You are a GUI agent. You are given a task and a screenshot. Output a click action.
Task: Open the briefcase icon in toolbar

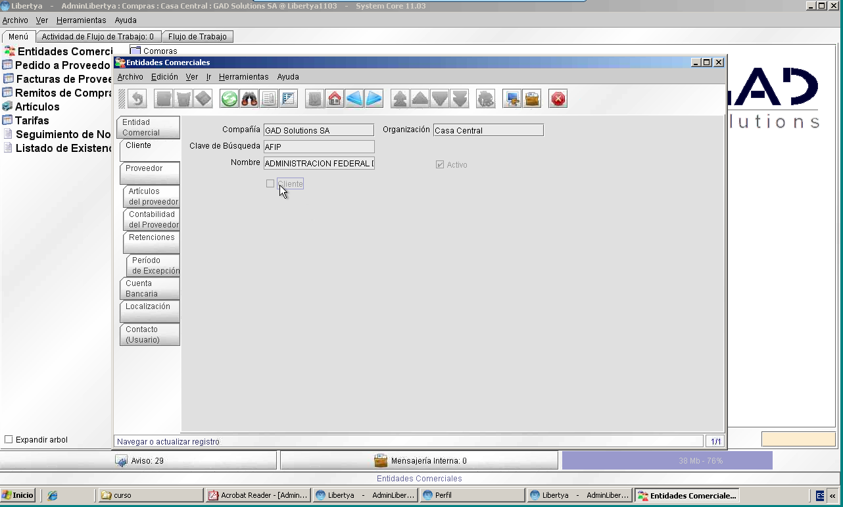tap(532, 99)
